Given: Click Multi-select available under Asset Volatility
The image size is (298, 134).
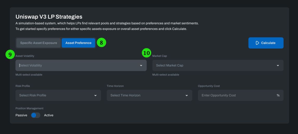Looking at the screenshot, I should pos(29,75).
